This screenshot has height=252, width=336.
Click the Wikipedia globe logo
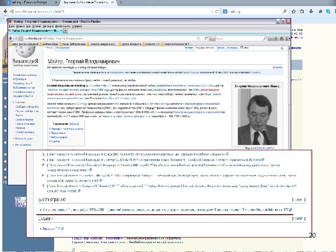coord(25,52)
